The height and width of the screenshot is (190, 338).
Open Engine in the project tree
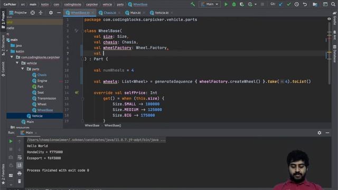(x=42, y=81)
